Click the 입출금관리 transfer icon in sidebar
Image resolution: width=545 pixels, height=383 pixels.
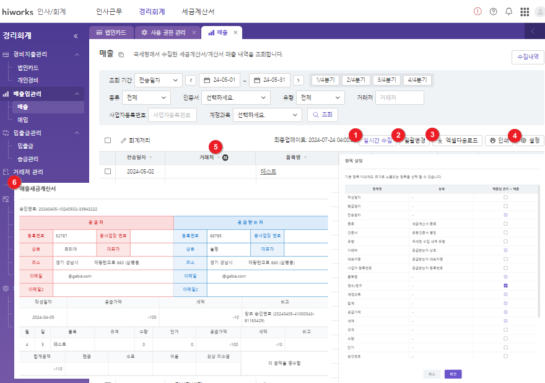point(6,133)
